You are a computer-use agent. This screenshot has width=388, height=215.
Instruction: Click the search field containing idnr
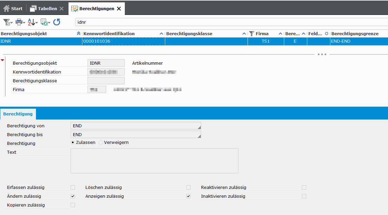pos(231,22)
